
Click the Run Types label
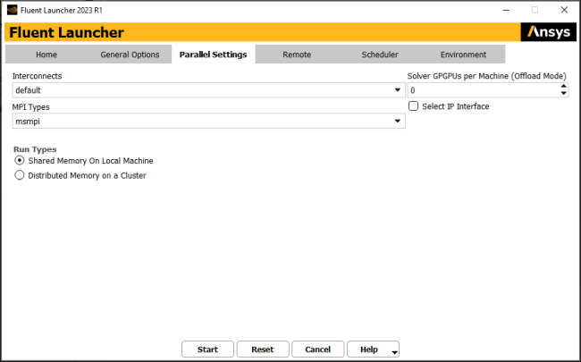pos(35,149)
